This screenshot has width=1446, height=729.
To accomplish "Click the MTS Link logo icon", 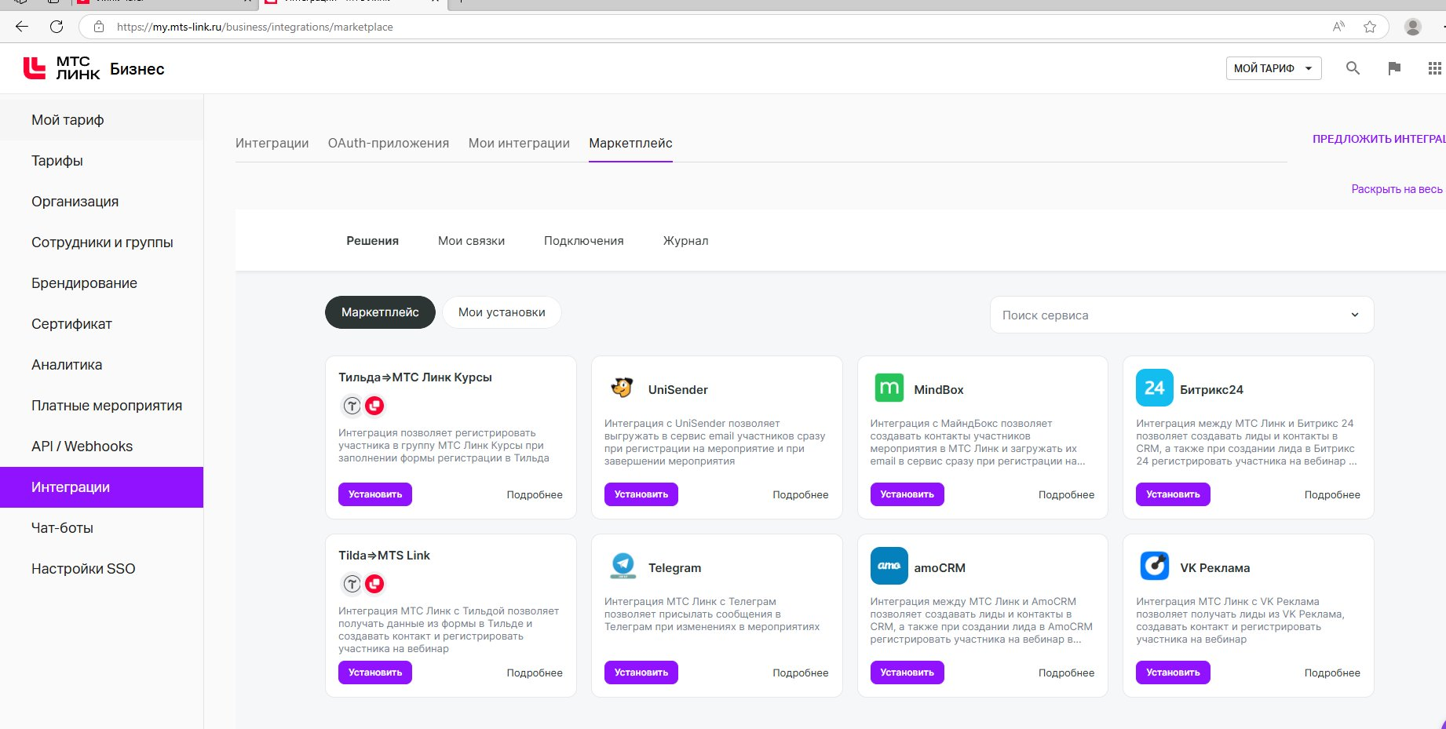I will pyautogui.click(x=34, y=68).
